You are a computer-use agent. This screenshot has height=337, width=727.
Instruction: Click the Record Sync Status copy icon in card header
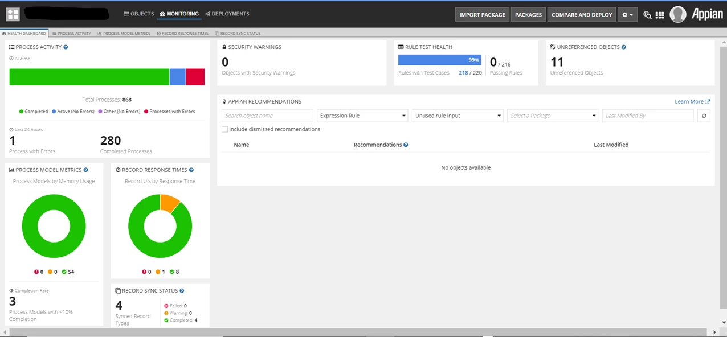tap(118, 291)
